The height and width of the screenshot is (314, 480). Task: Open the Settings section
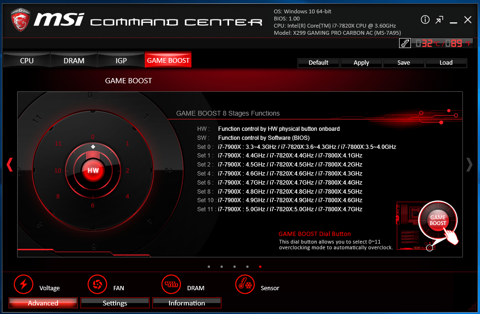click(115, 303)
